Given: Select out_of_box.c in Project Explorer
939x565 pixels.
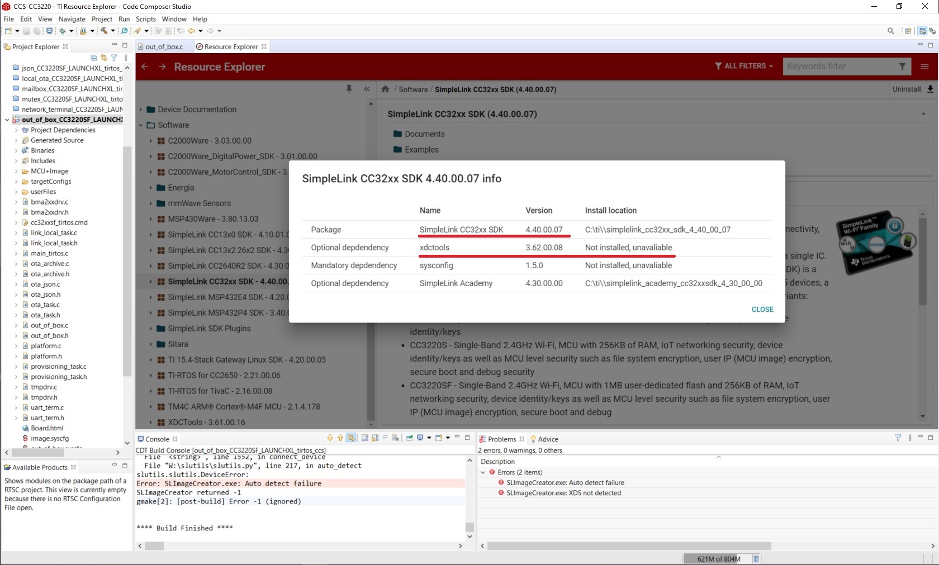Looking at the screenshot, I should [49, 325].
